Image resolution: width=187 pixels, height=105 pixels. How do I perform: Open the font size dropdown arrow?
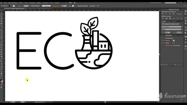pos(171,32)
